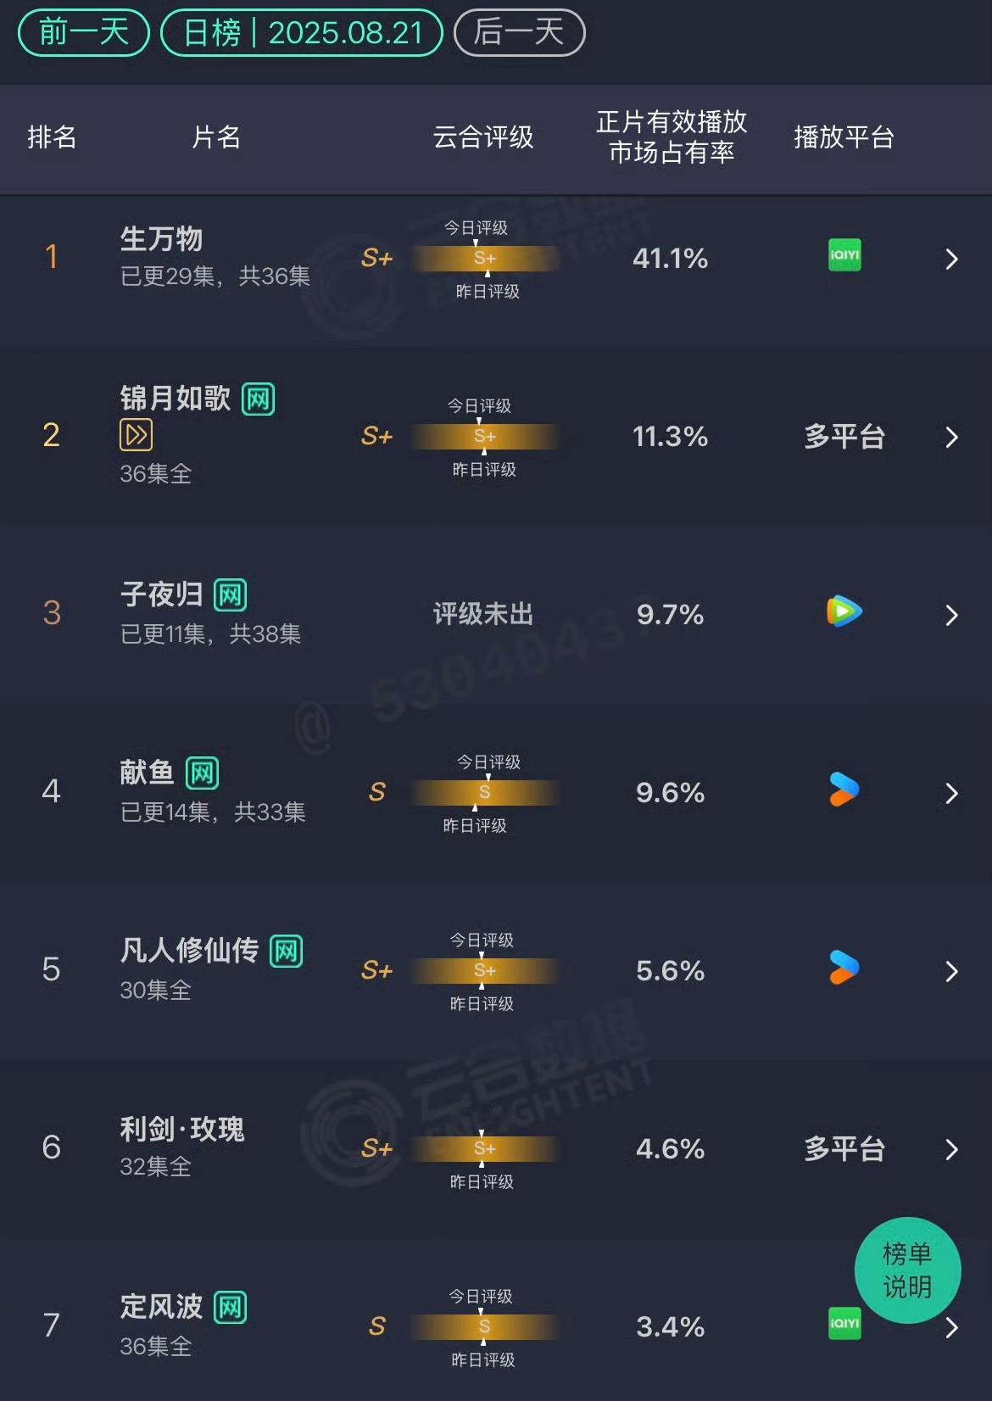
Task: Tap the iQIYI icon in 定风波 row
Action: pyautogui.click(x=844, y=1324)
